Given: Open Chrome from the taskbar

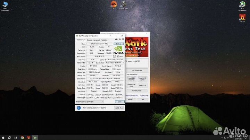Looking at the screenshot, I should point(22,138).
